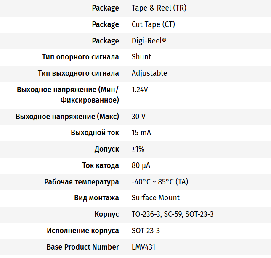Image resolution: width=271 pixels, height=258 pixels.
Task: Click the '-40°C ~ 85°C (TA)' temperature value
Action: coord(160,182)
